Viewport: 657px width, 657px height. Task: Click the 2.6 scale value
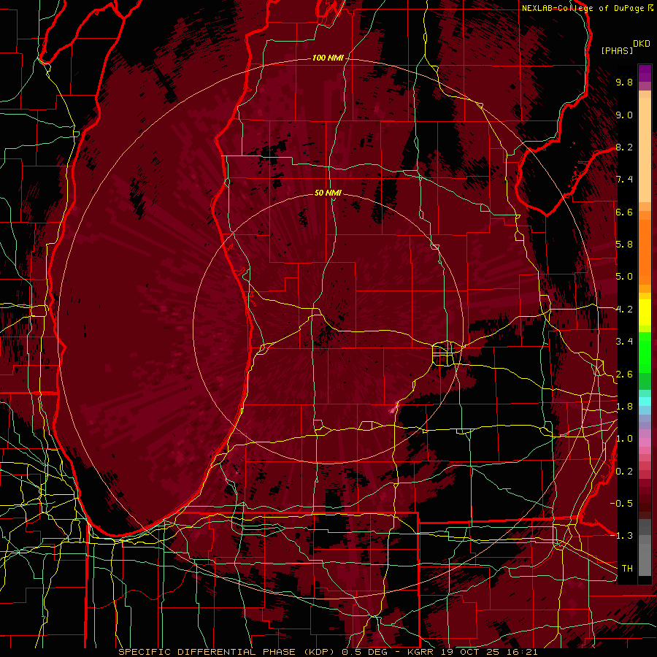coord(624,374)
